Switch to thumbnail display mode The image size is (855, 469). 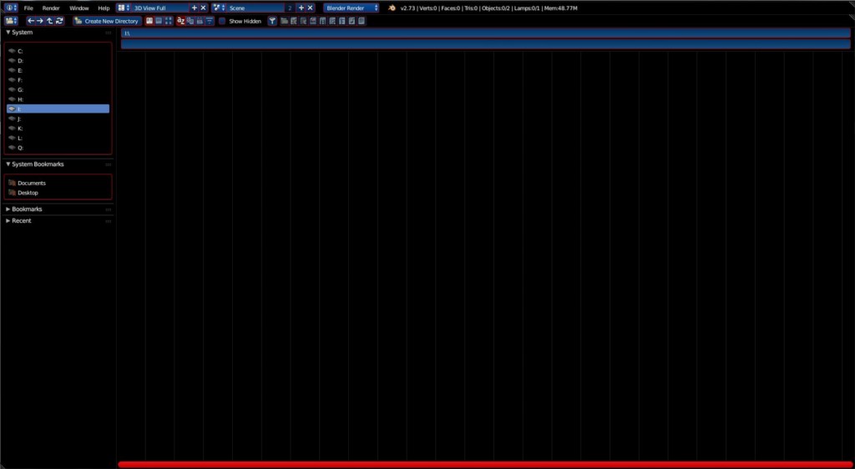click(x=169, y=21)
